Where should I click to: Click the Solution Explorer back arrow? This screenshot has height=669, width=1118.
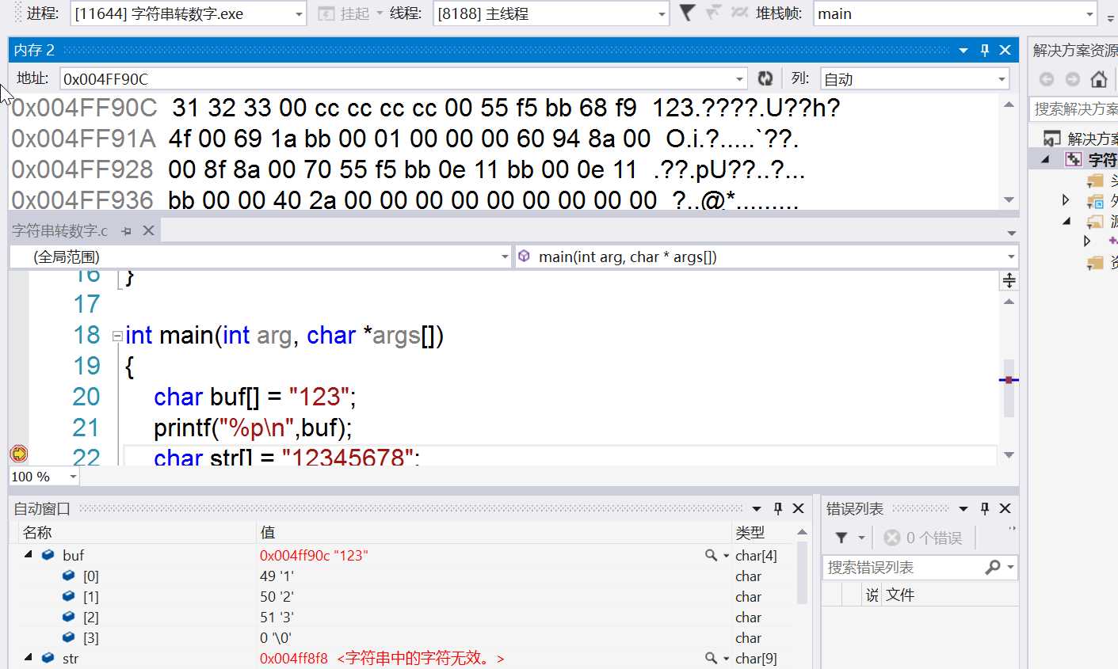(x=1047, y=79)
